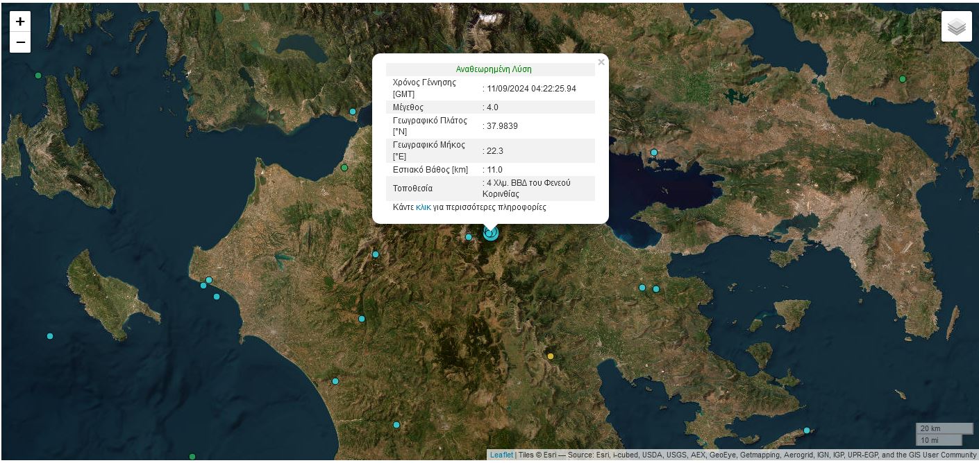Image resolution: width=979 pixels, height=463 pixels.
Task: Select the yellow earthquake marker
Action: coord(551,356)
